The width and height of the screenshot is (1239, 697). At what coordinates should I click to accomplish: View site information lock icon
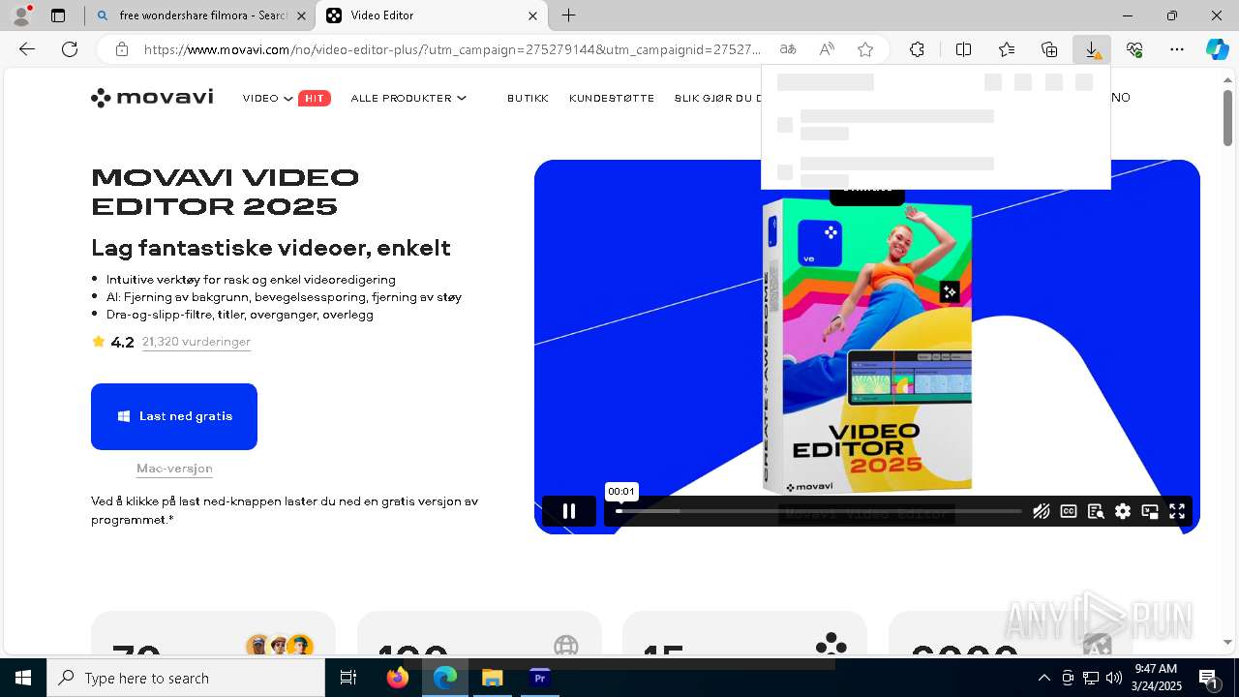click(x=121, y=49)
